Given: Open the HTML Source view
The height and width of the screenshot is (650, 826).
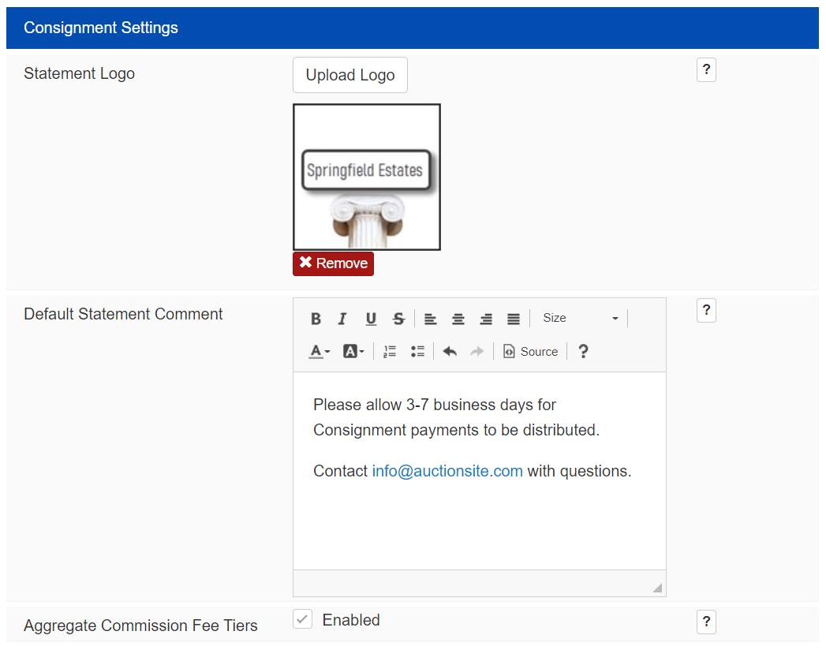Looking at the screenshot, I should click(530, 351).
